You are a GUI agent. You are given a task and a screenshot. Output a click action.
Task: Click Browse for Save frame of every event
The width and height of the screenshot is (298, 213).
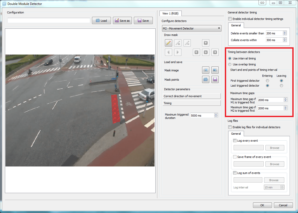click(275, 164)
